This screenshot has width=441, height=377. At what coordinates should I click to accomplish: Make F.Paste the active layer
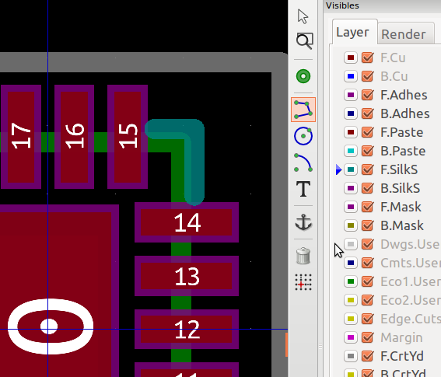[x=401, y=132]
